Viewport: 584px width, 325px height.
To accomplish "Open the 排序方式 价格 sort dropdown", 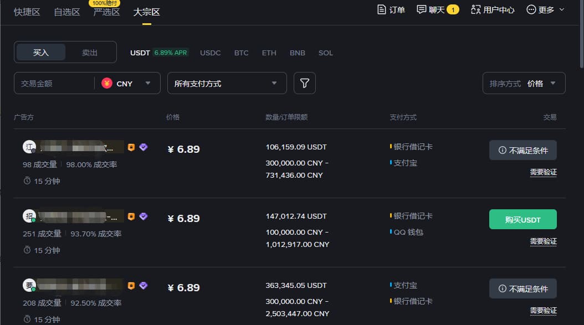I will (524, 84).
